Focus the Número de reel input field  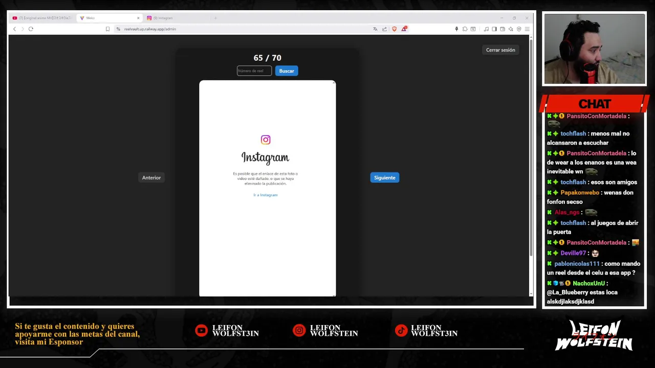coord(254,71)
